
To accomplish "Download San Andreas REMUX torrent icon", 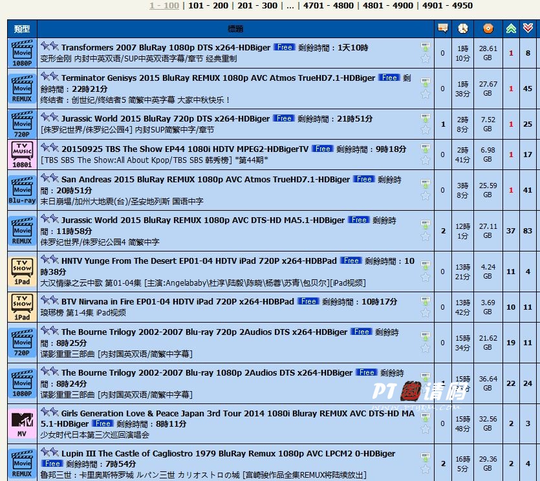I will click(x=426, y=184).
